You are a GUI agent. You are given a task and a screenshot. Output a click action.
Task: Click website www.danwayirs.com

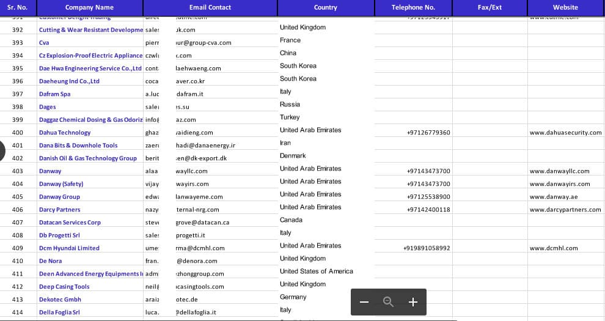560,184
